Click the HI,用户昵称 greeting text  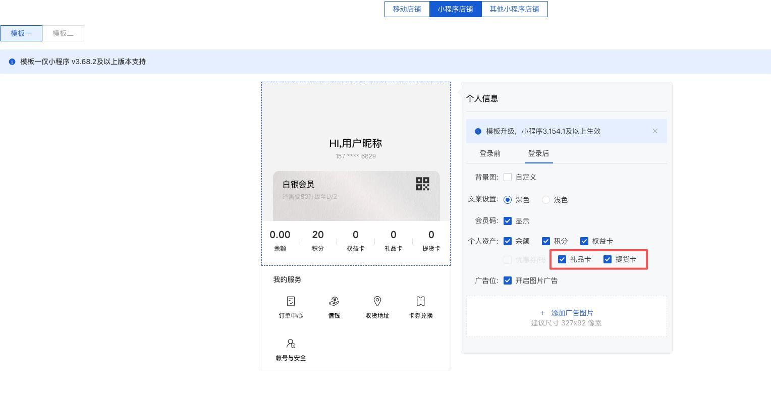click(356, 143)
